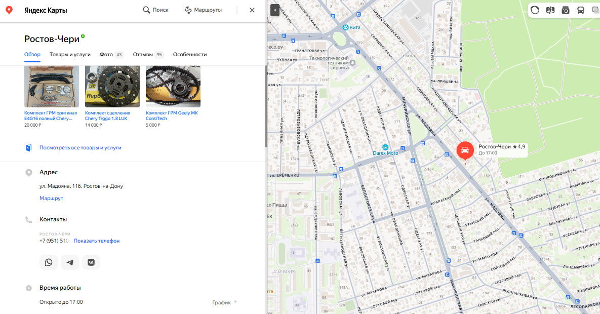Click the 5 000 ₽ price text
Screen dimensions: 600x314
[x=153, y=125]
